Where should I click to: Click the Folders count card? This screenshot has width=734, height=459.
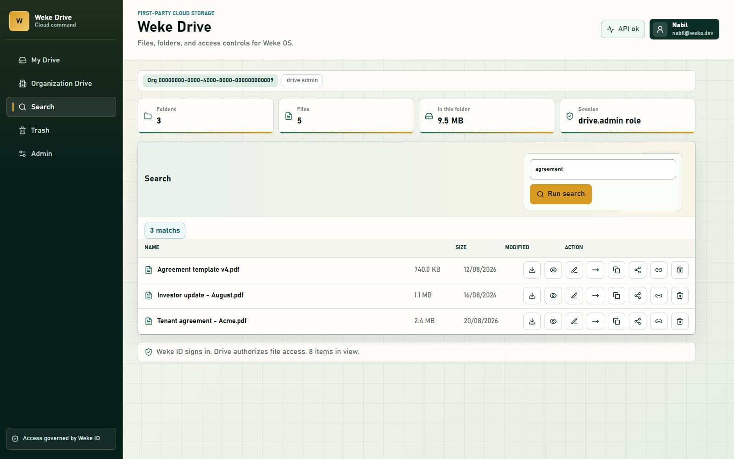(206, 116)
